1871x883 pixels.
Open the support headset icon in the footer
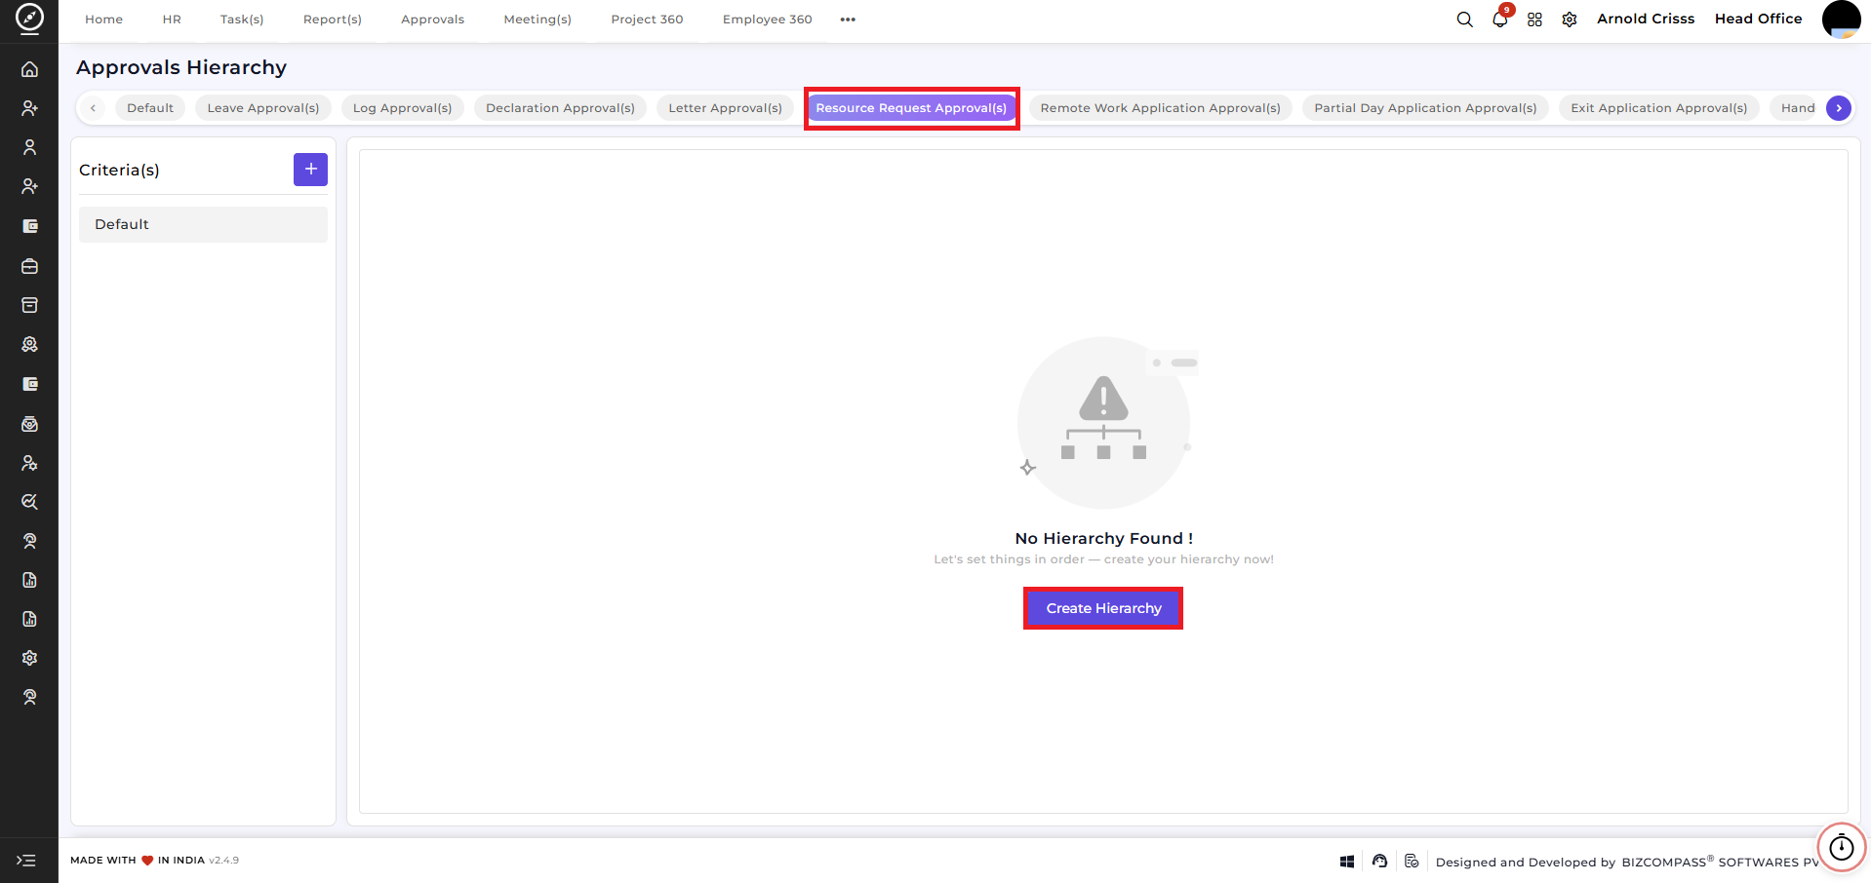[x=1379, y=861]
